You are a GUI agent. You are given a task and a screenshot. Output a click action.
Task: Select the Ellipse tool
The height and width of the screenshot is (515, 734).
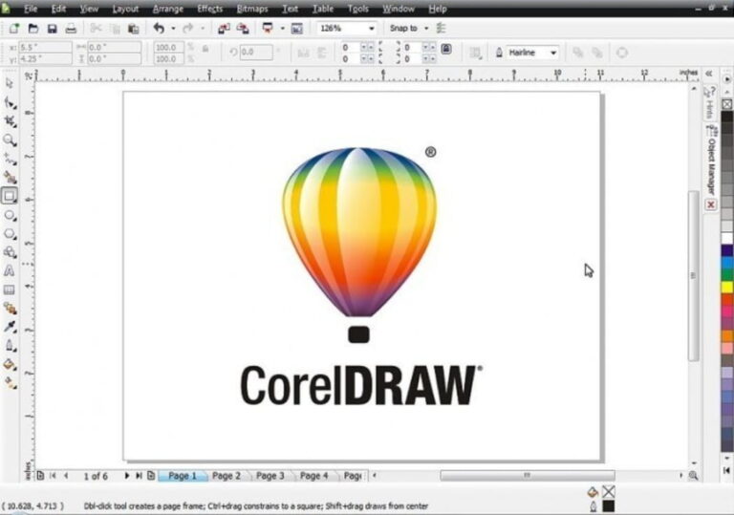pyautogui.click(x=10, y=215)
